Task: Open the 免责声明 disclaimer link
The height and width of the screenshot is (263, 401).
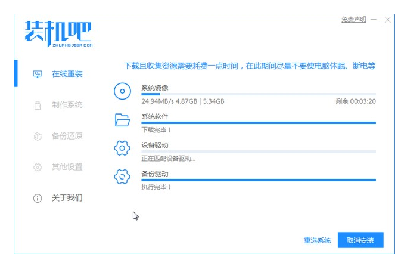Action: point(353,20)
